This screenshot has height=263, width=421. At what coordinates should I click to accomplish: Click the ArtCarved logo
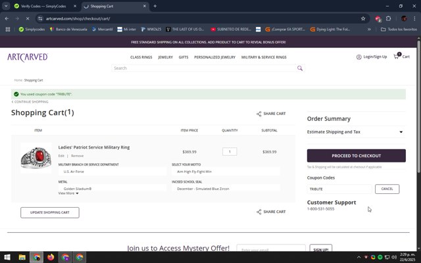[x=28, y=57]
